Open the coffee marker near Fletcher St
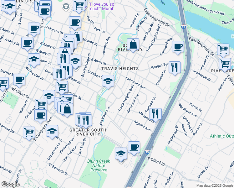 [19, 80]
